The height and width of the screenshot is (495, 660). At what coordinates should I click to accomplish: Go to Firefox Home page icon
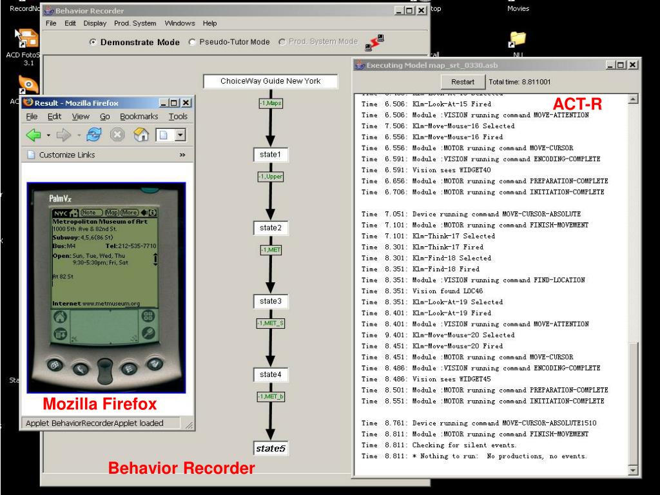(x=141, y=135)
